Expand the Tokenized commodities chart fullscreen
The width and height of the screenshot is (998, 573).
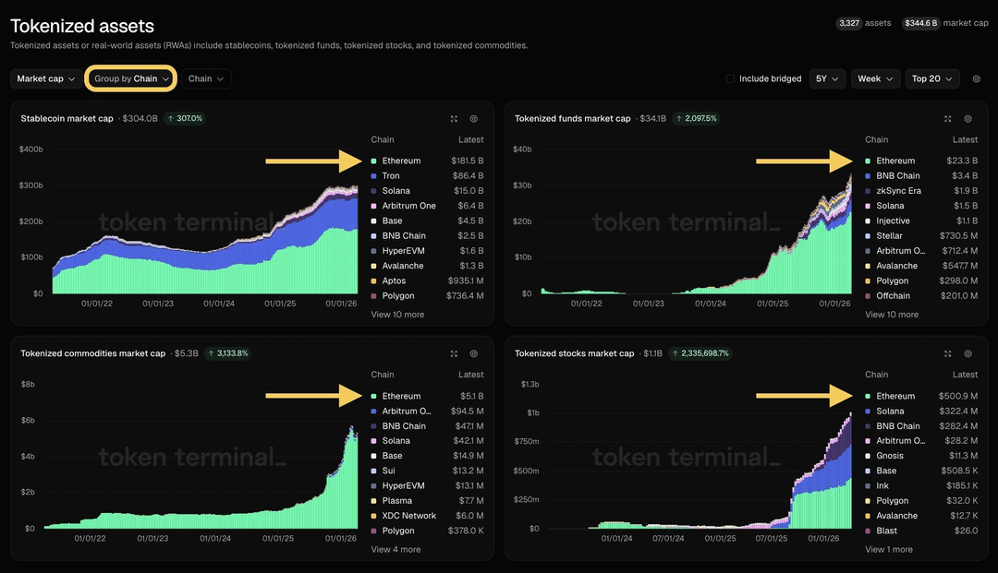pos(454,353)
